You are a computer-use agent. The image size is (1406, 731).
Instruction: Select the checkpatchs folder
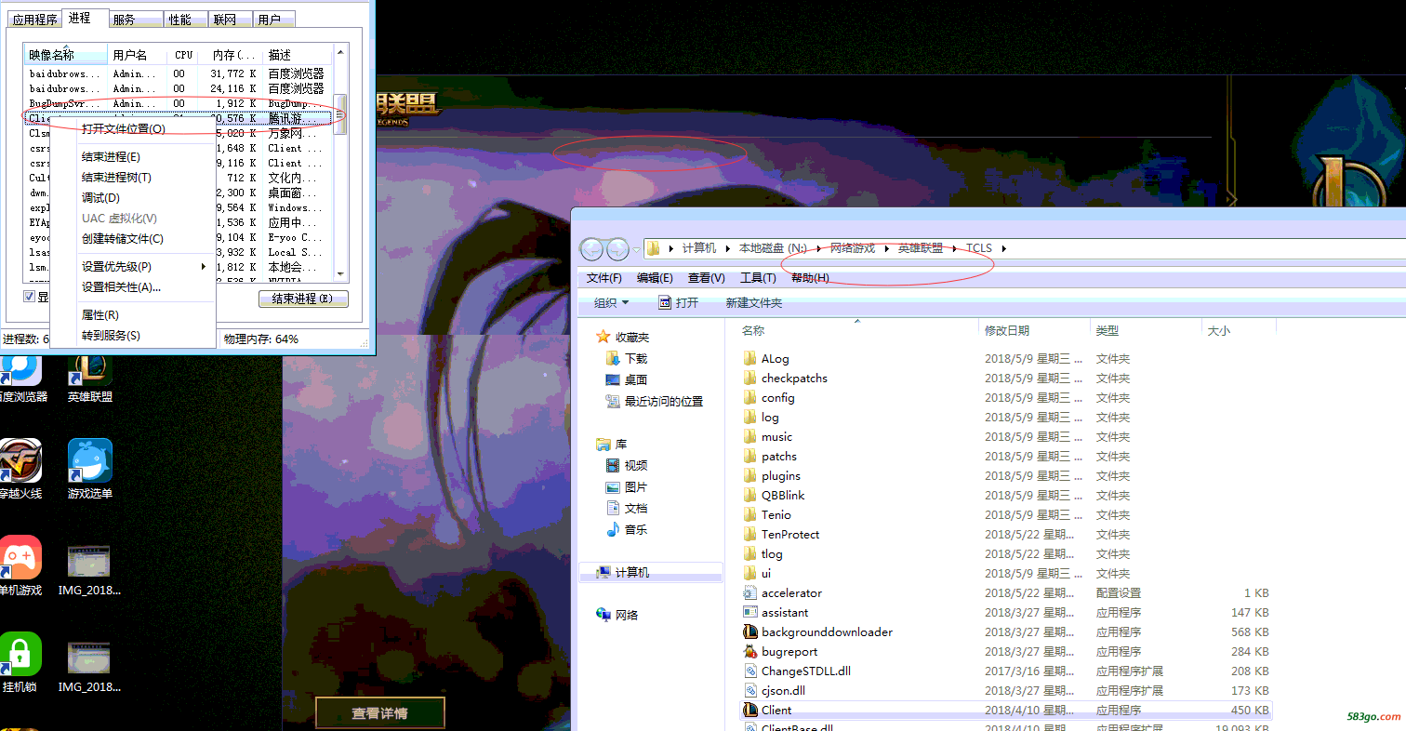pos(794,378)
